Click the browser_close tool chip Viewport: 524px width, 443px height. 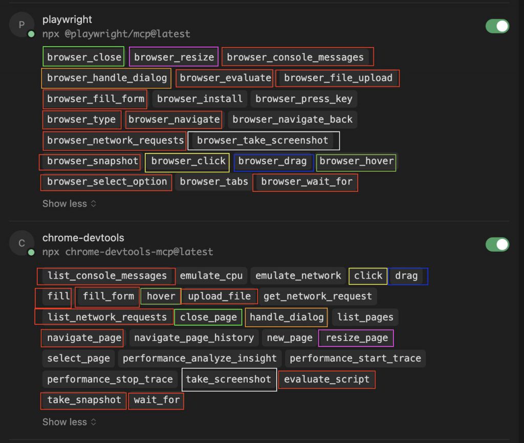[84, 57]
